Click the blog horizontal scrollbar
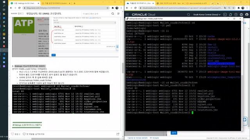 pos(75,138)
